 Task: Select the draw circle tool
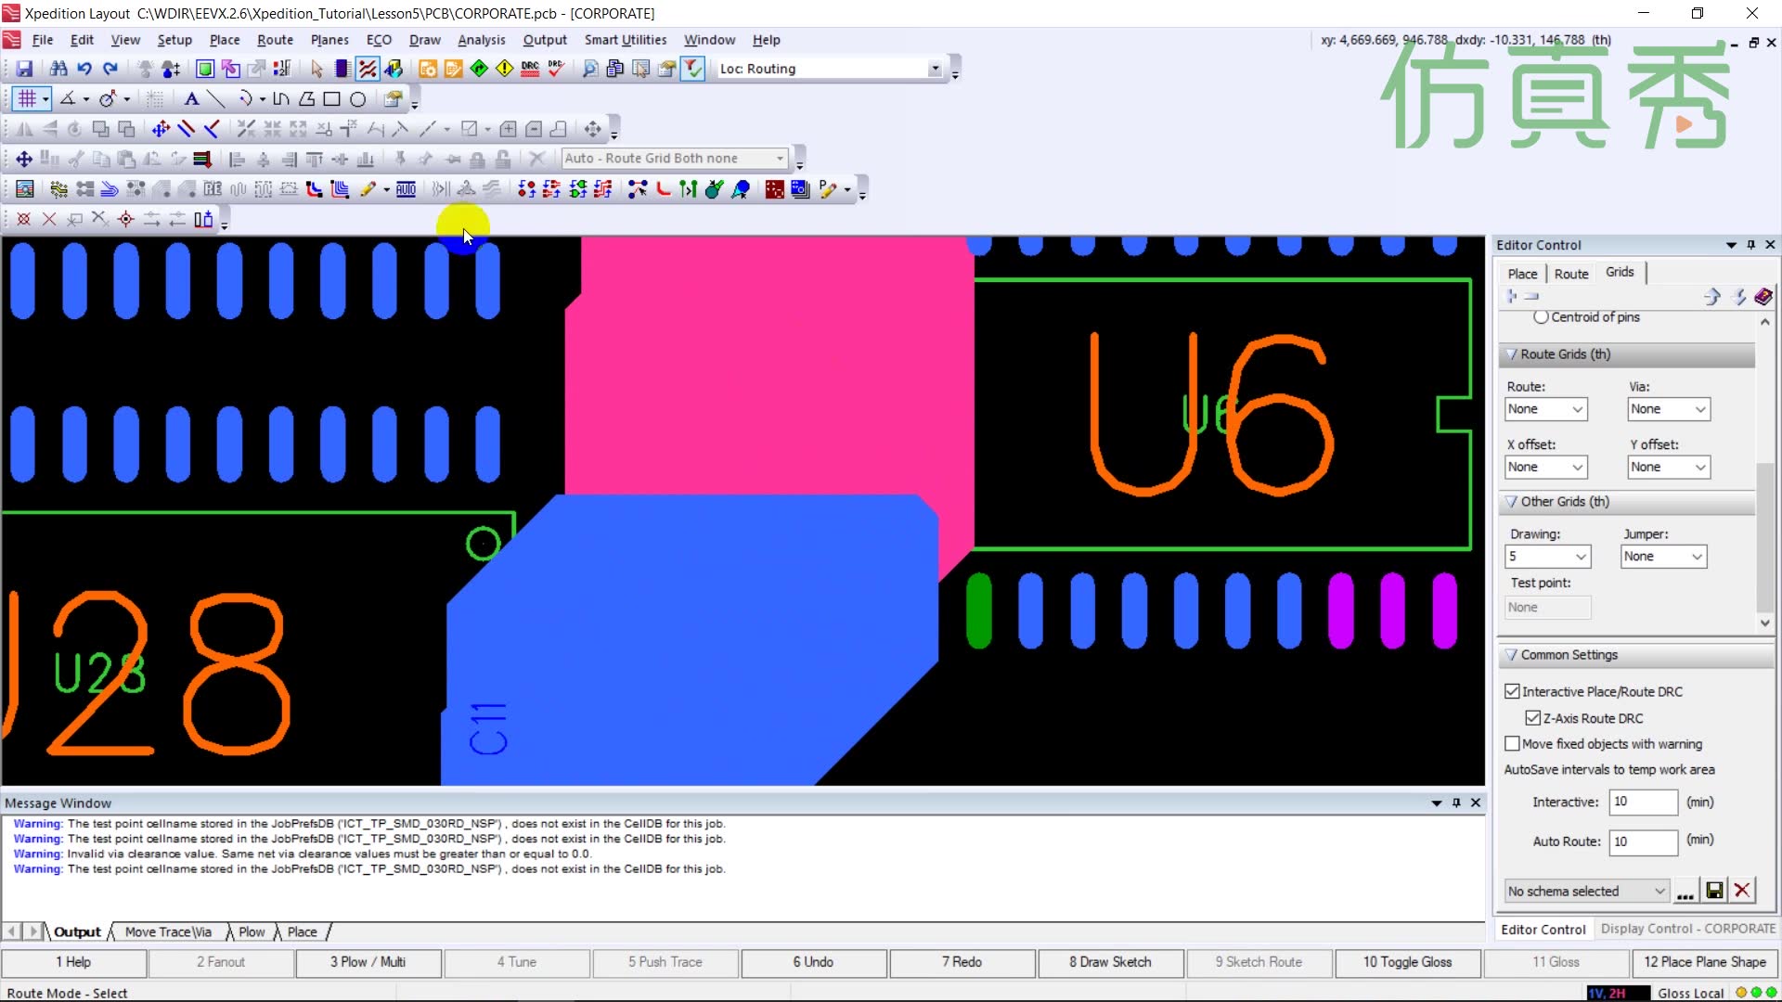pyautogui.click(x=357, y=99)
